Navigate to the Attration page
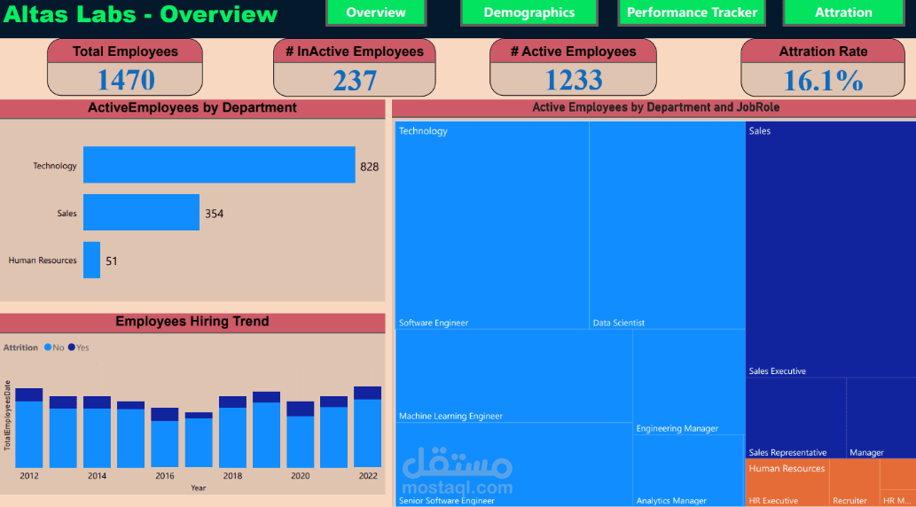Viewport: 916px width, 507px height. (843, 12)
